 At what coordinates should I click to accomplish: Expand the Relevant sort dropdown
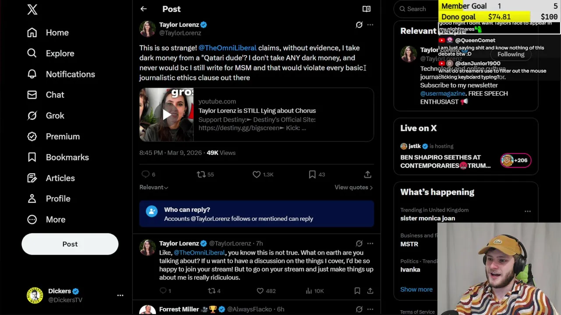pos(154,187)
